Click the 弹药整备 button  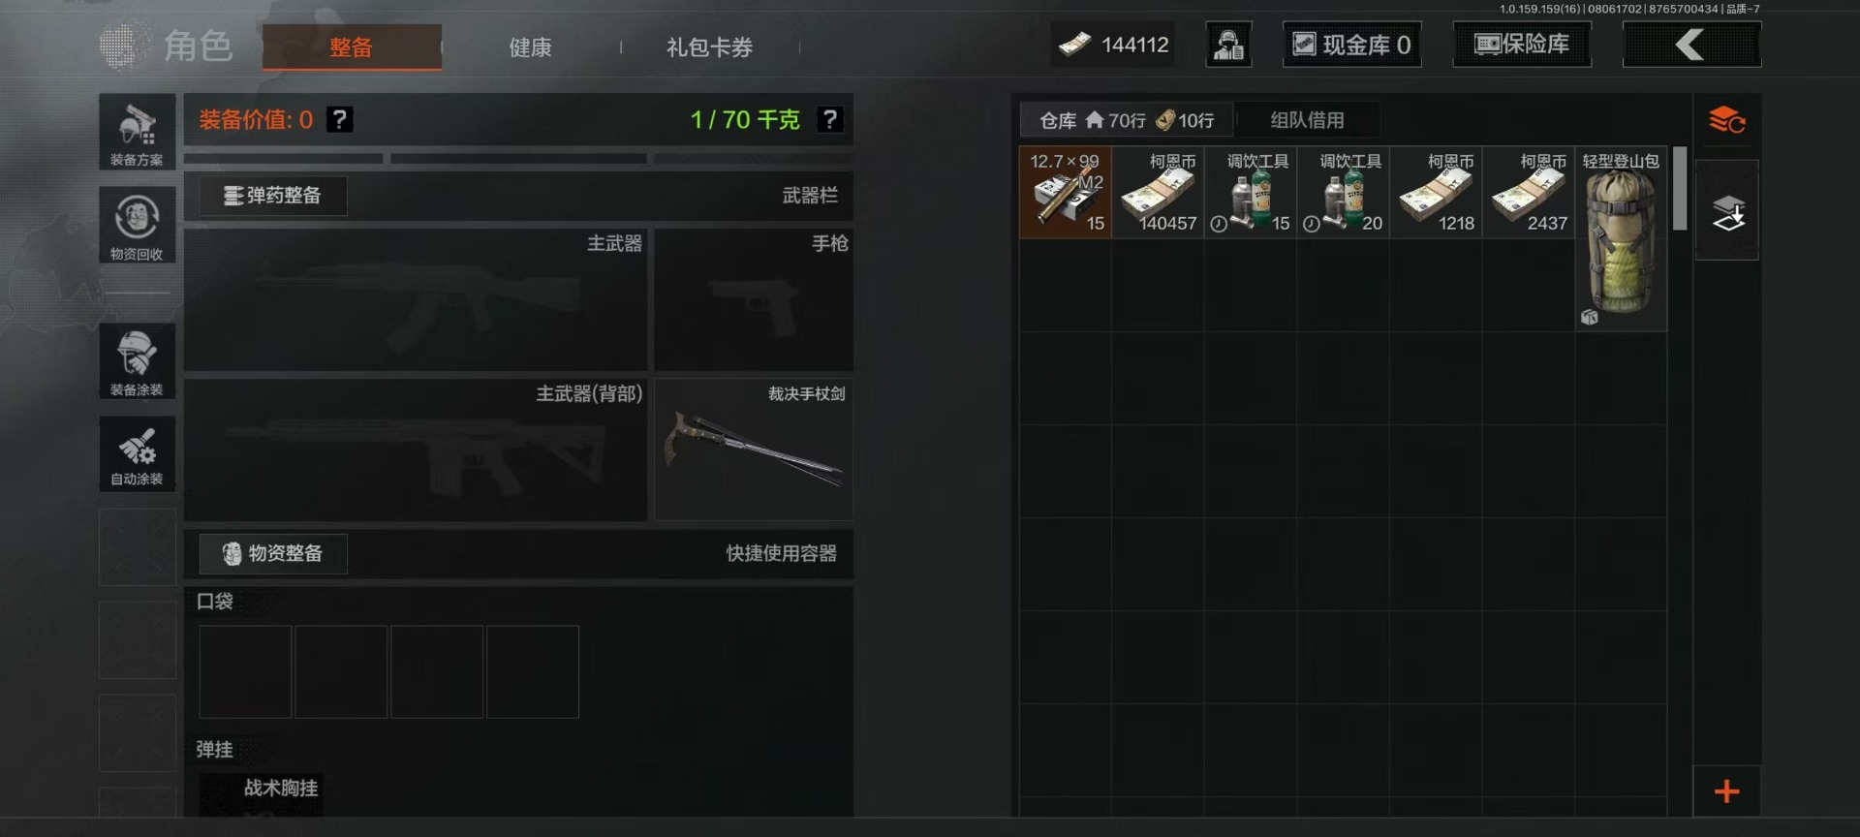pyautogui.click(x=273, y=196)
